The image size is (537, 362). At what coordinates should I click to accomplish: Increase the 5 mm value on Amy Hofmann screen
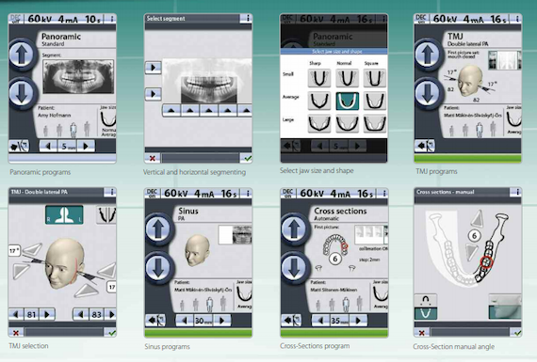(x=86, y=146)
